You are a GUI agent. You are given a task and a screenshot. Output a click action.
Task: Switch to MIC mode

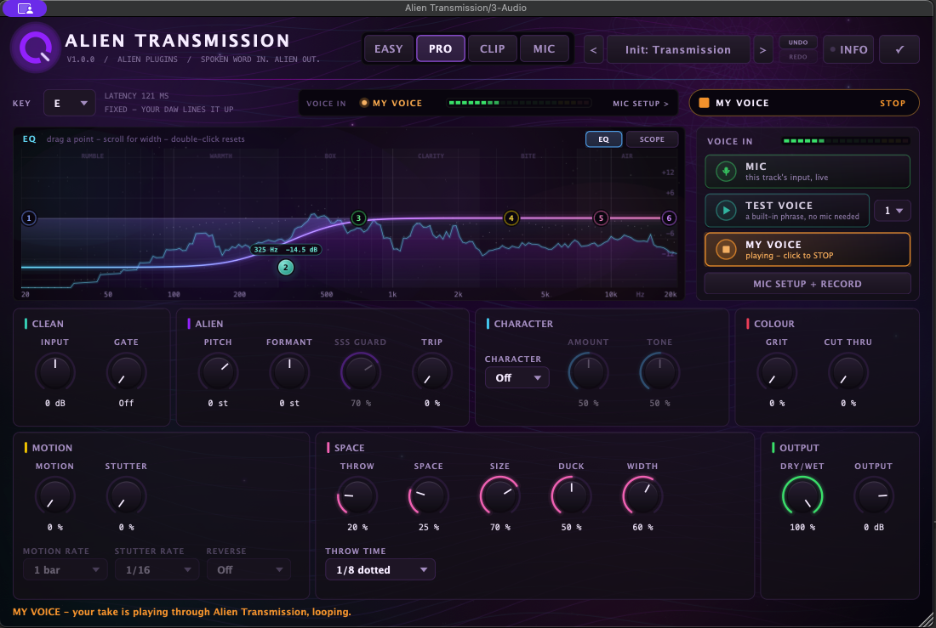[x=545, y=49]
